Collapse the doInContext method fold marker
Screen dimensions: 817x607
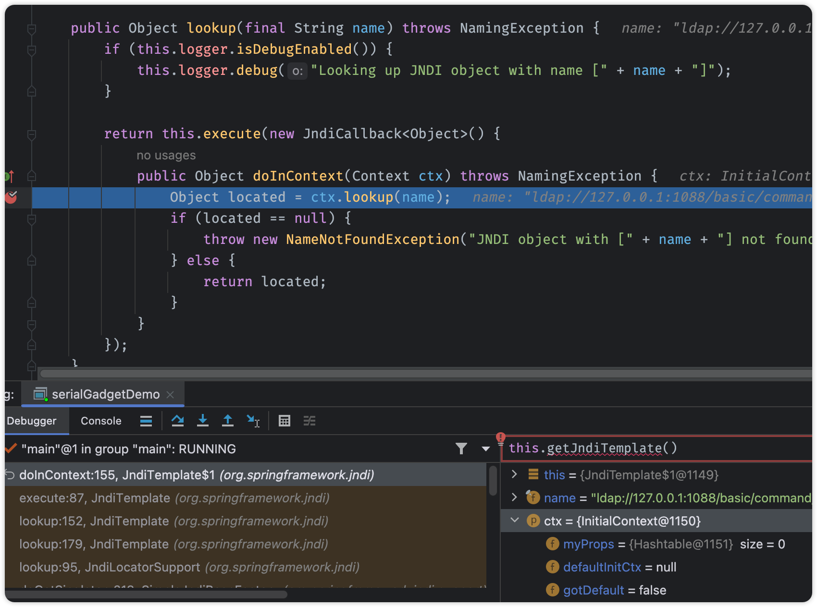click(32, 176)
